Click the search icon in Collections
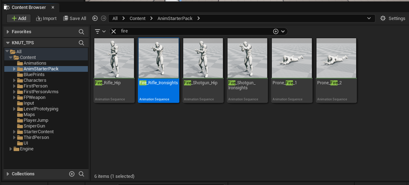The image size is (409, 185). [81, 174]
